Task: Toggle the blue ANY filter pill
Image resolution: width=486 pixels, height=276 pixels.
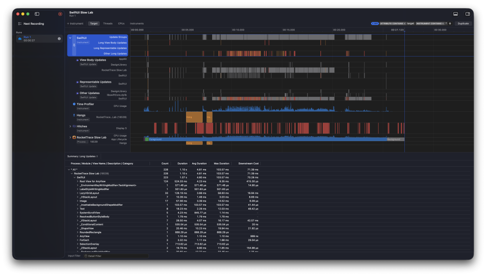Action: (x=375, y=24)
